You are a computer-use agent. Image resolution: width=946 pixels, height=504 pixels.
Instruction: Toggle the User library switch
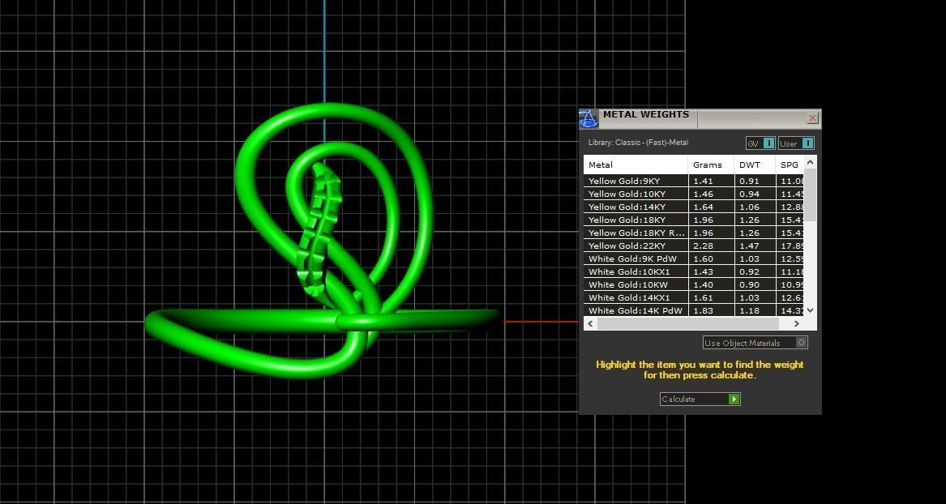[796, 143]
